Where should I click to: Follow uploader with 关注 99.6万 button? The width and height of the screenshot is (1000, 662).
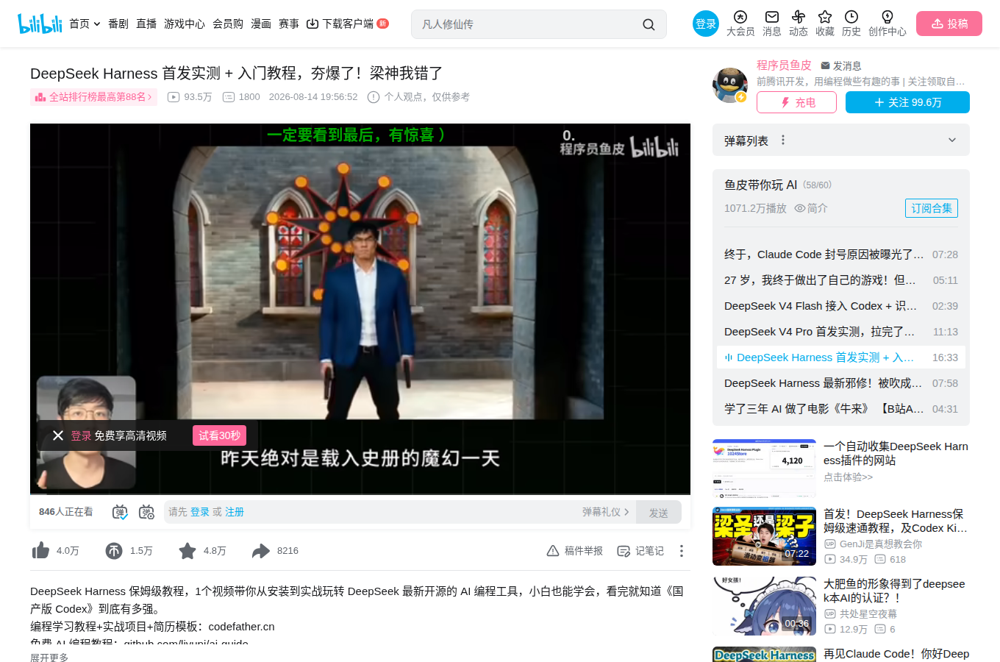907,102
